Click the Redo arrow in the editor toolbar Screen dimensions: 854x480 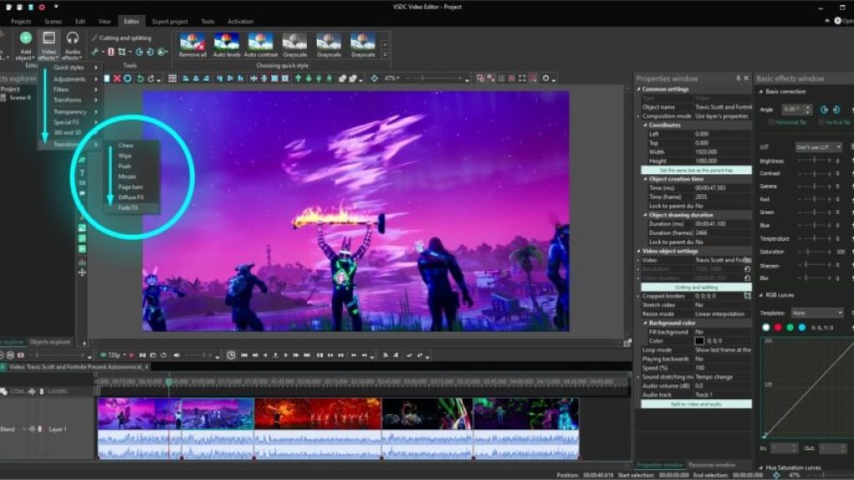(x=151, y=78)
